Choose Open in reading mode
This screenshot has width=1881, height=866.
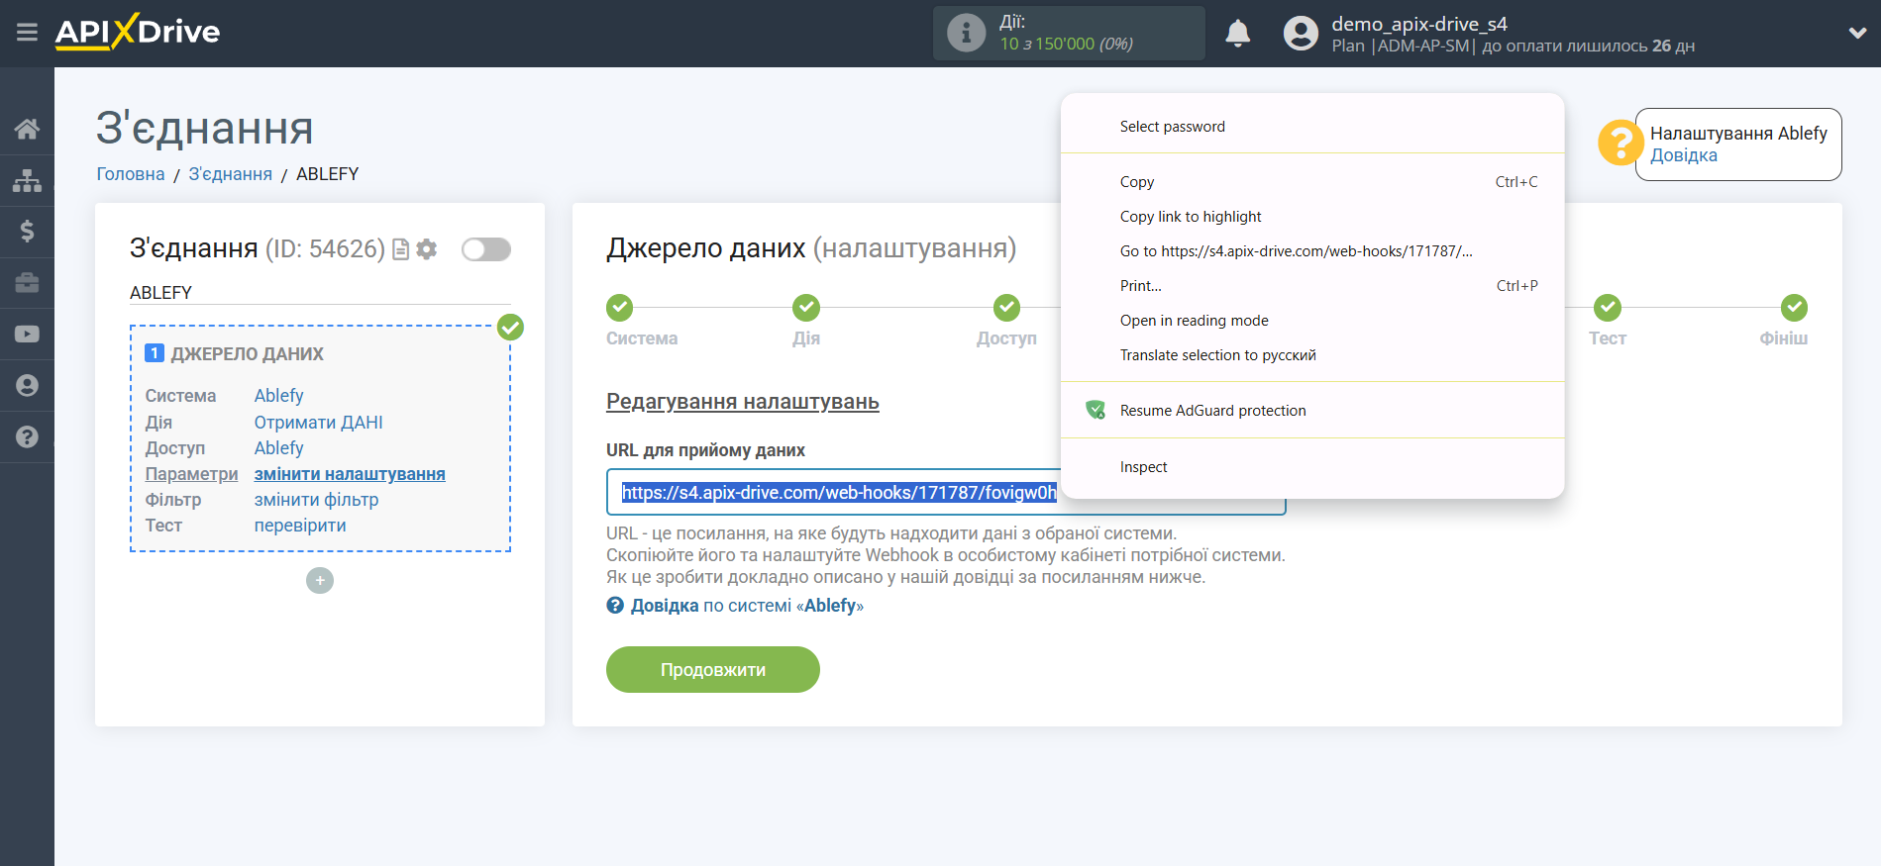pos(1312,321)
